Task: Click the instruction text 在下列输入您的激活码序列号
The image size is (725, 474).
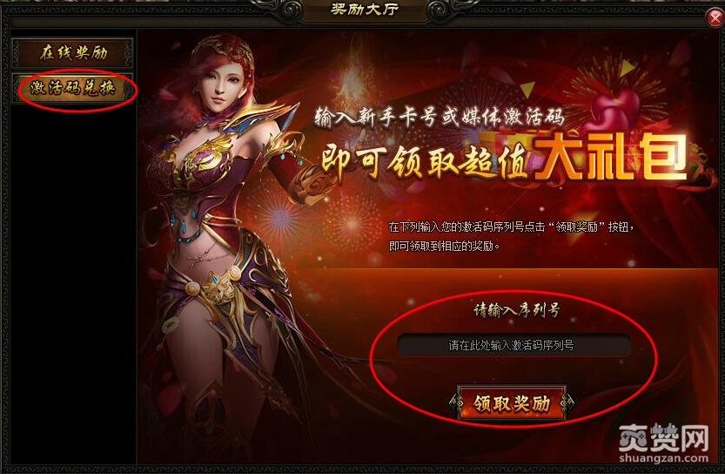Action: tap(456, 227)
